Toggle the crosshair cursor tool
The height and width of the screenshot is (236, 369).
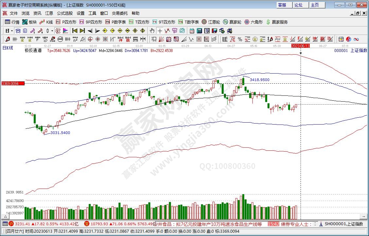[159, 31]
